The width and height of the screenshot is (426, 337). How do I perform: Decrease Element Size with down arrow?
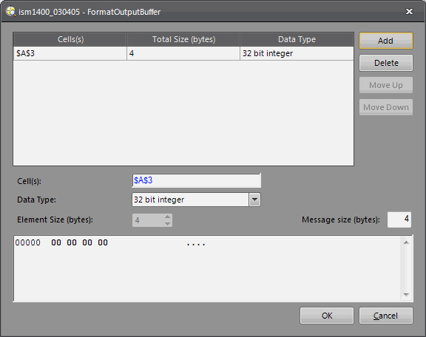167,223
